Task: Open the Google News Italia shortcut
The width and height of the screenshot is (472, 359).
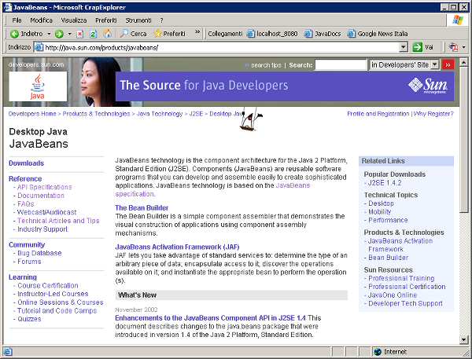Action: [x=378, y=34]
